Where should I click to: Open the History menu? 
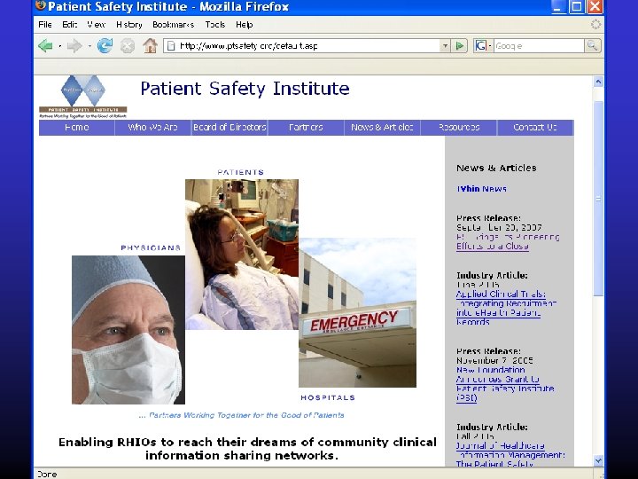pyautogui.click(x=129, y=25)
